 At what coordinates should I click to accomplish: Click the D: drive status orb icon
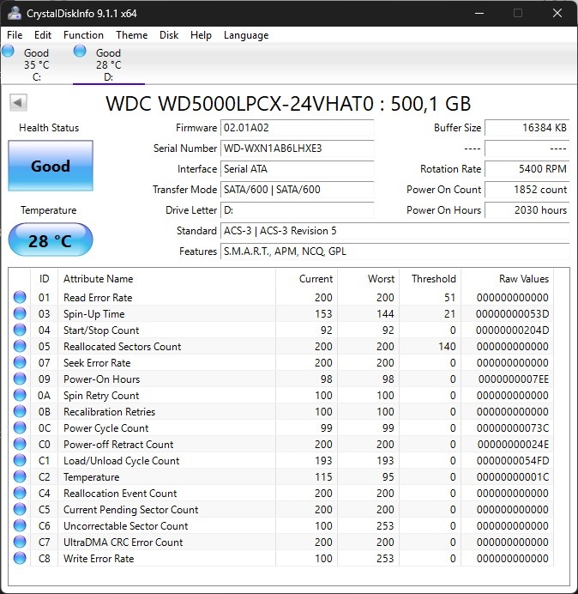(x=81, y=52)
